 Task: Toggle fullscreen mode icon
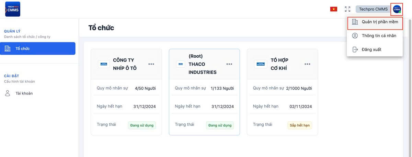point(347,9)
